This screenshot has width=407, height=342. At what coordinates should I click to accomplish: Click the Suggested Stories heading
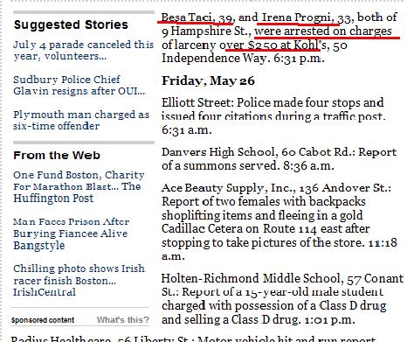[71, 24]
